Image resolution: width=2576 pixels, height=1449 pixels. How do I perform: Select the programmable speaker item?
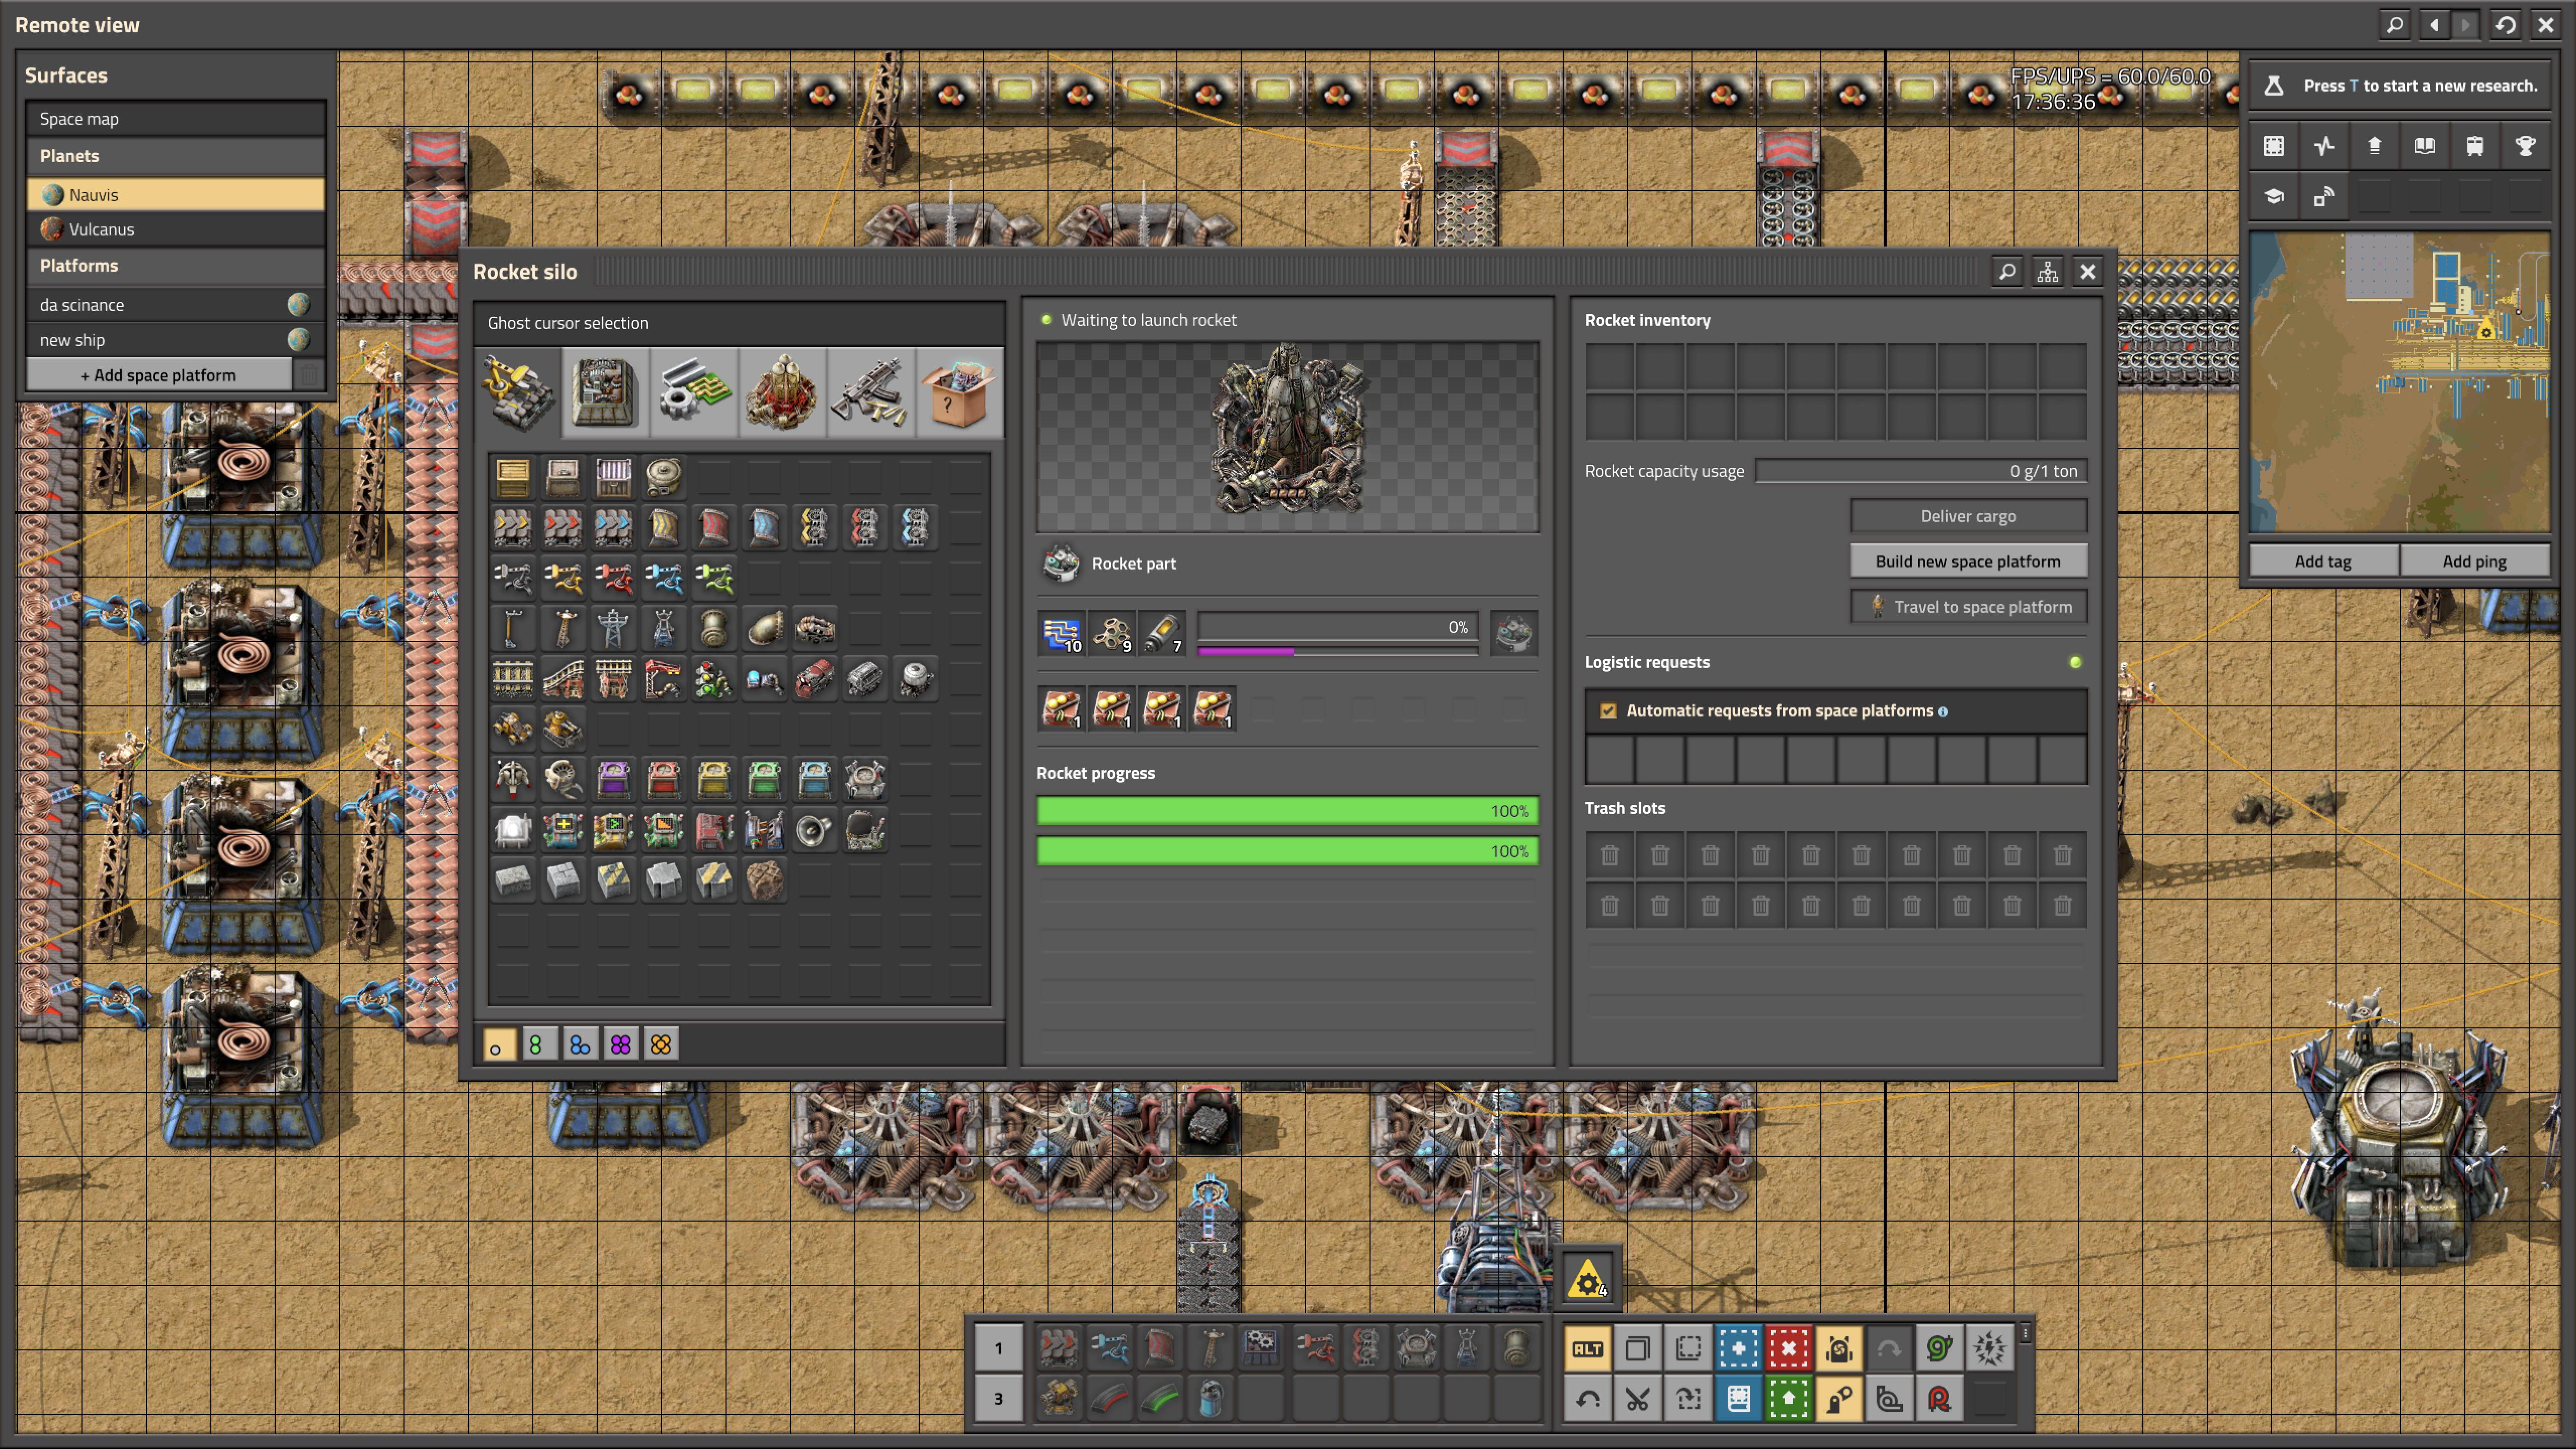(x=815, y=831)
